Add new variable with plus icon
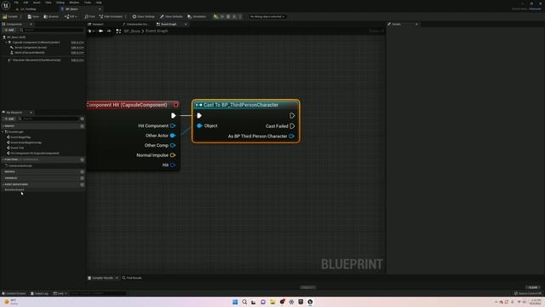 tap(82, 178)
